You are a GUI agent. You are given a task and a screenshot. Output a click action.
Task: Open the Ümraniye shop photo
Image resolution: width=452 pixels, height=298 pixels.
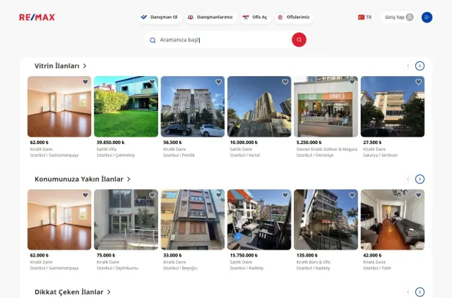pos(325,106)
